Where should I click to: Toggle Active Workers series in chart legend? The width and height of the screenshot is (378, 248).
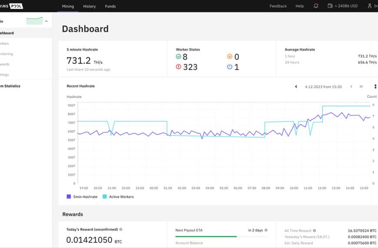click(118, 197)
